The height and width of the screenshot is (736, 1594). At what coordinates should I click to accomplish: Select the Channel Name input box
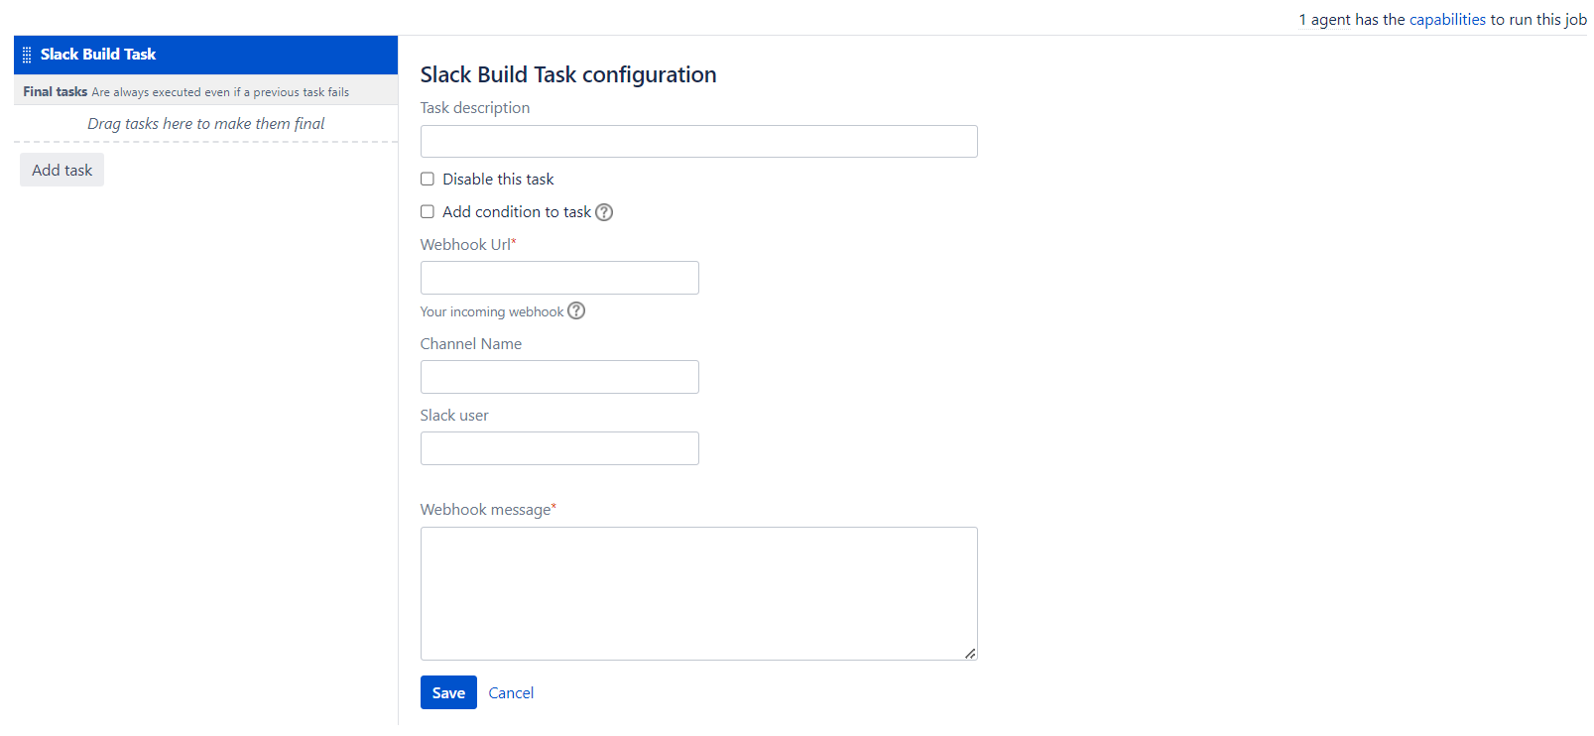tap(559, 377)
